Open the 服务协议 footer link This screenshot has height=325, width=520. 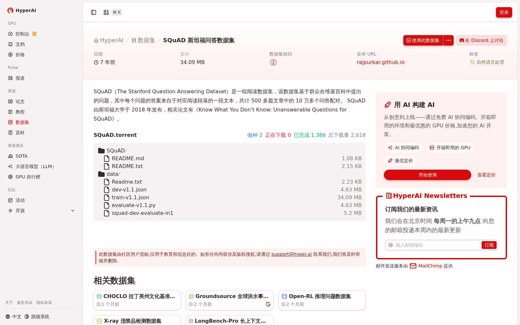coord(25,303)
